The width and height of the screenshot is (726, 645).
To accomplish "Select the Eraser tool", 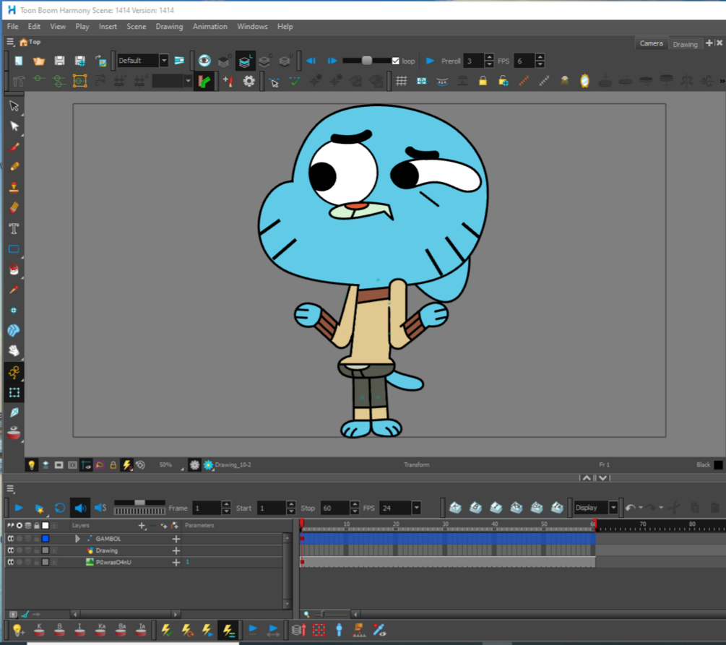I will click(14, 207).
